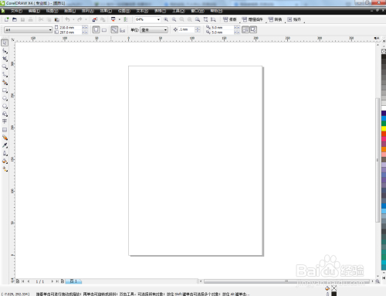Expand the undo history dropdown arrow

tap(73, 19)
